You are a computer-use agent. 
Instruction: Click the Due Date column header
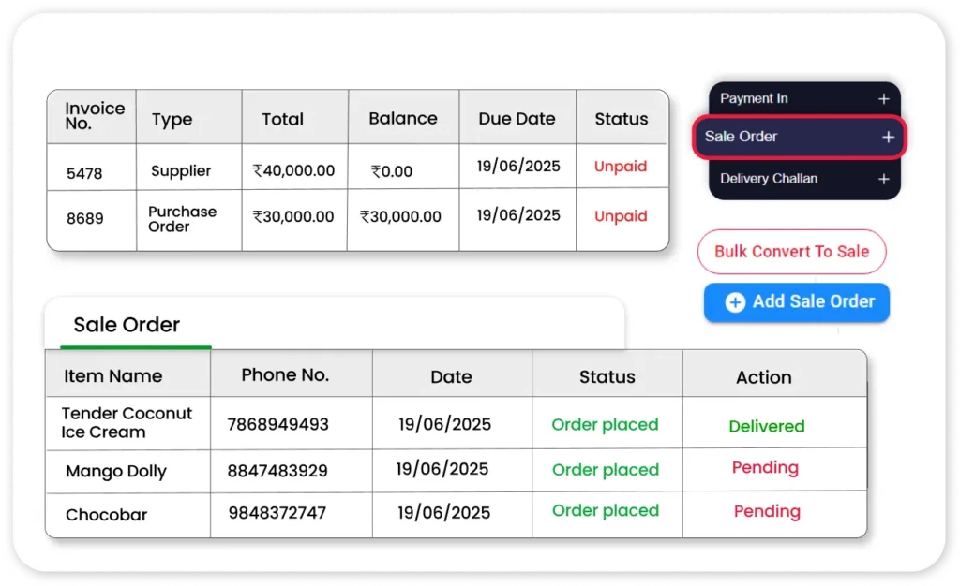pos(517,119)
